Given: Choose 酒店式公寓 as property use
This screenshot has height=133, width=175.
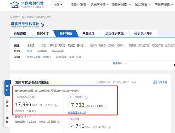Looking at the screenshot, I should 58,51.
